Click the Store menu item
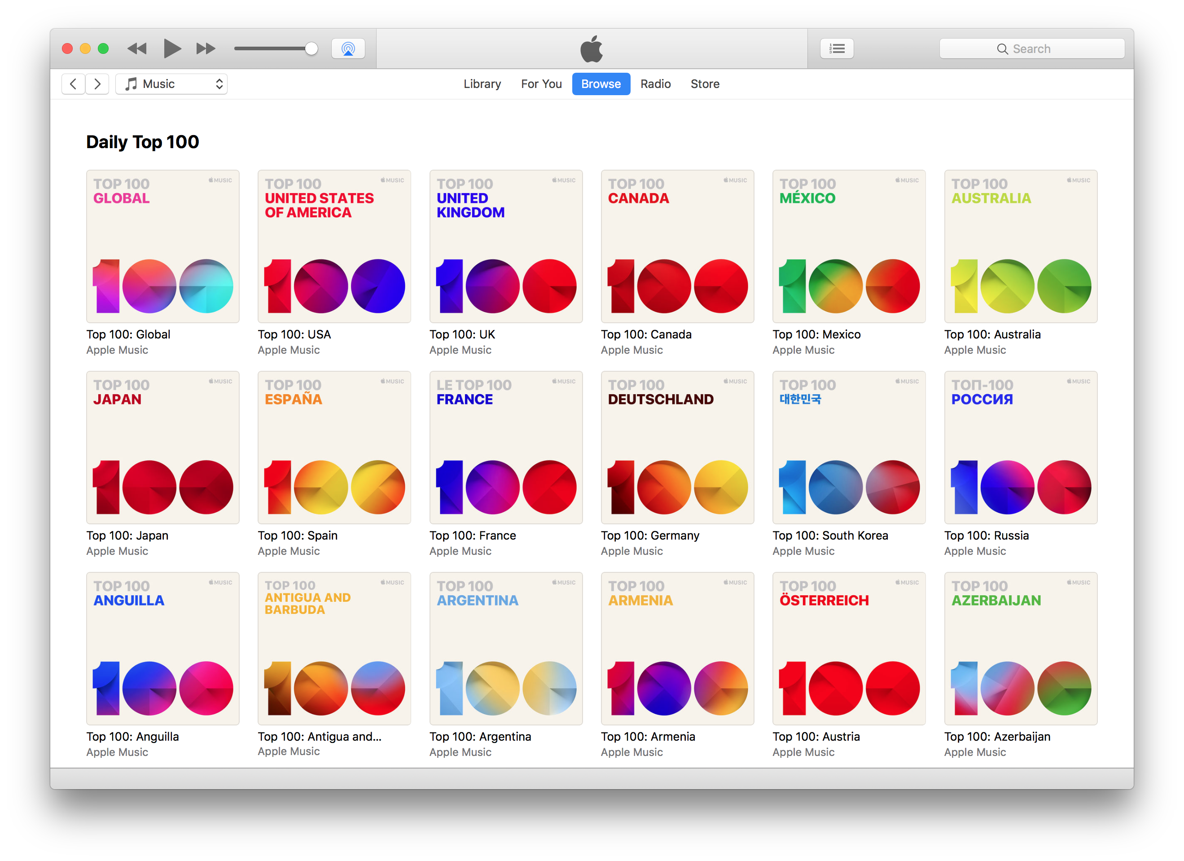Screen dimensions: 1184x861 point(704,83)
